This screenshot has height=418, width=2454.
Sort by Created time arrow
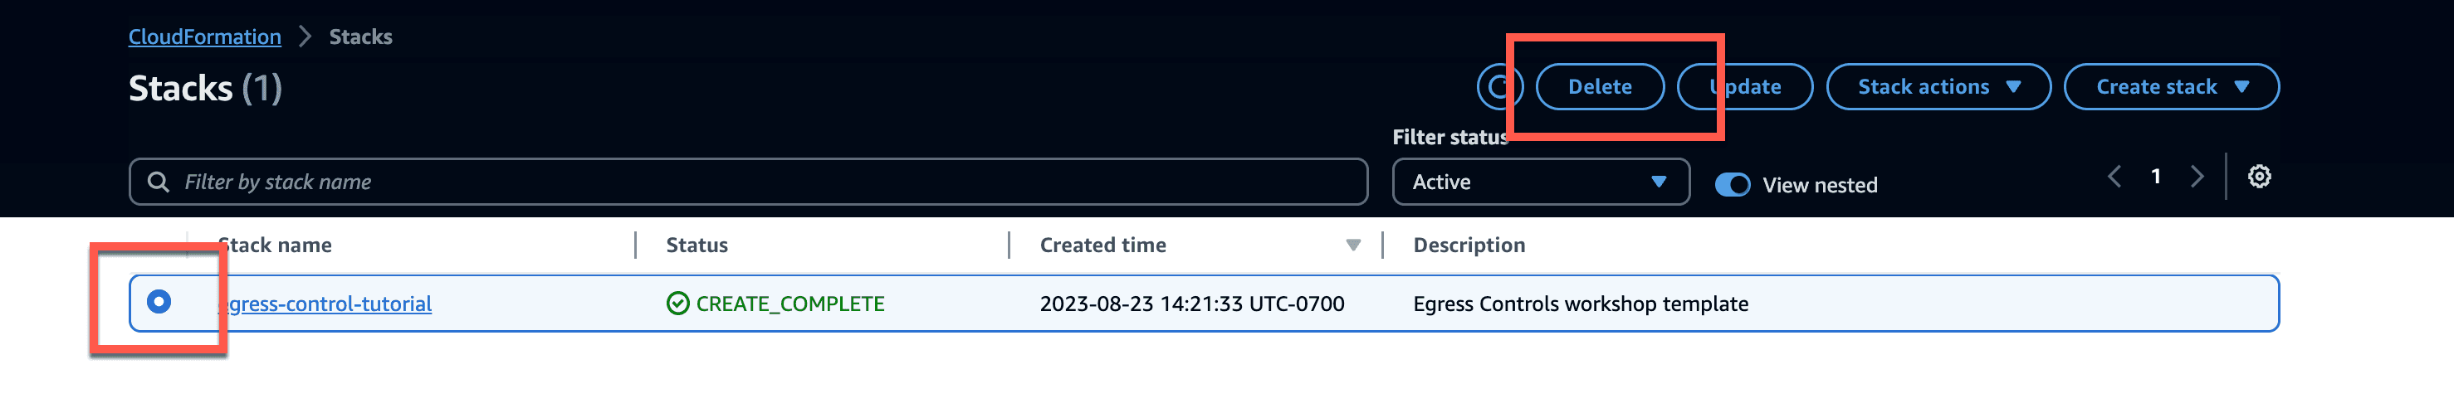1352,245
